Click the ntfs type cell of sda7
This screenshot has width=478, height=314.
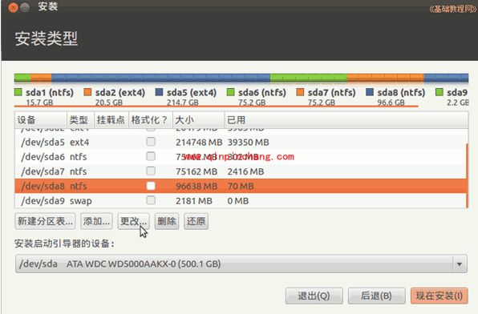tap(79, 171)
